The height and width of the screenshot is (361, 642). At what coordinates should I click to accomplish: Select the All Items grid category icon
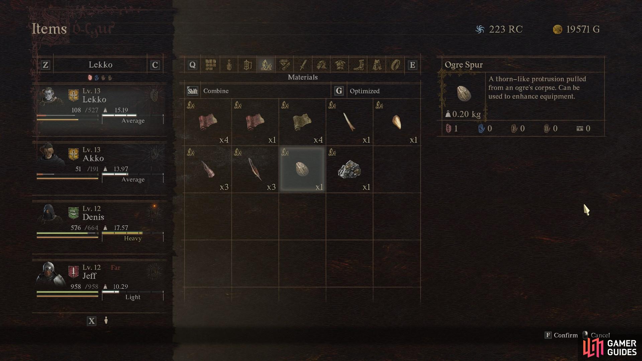[x=210, y=65]
